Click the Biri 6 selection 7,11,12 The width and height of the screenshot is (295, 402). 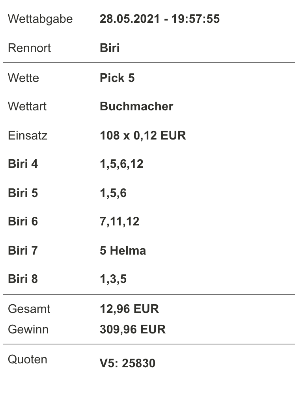click(x=119, y=221)
